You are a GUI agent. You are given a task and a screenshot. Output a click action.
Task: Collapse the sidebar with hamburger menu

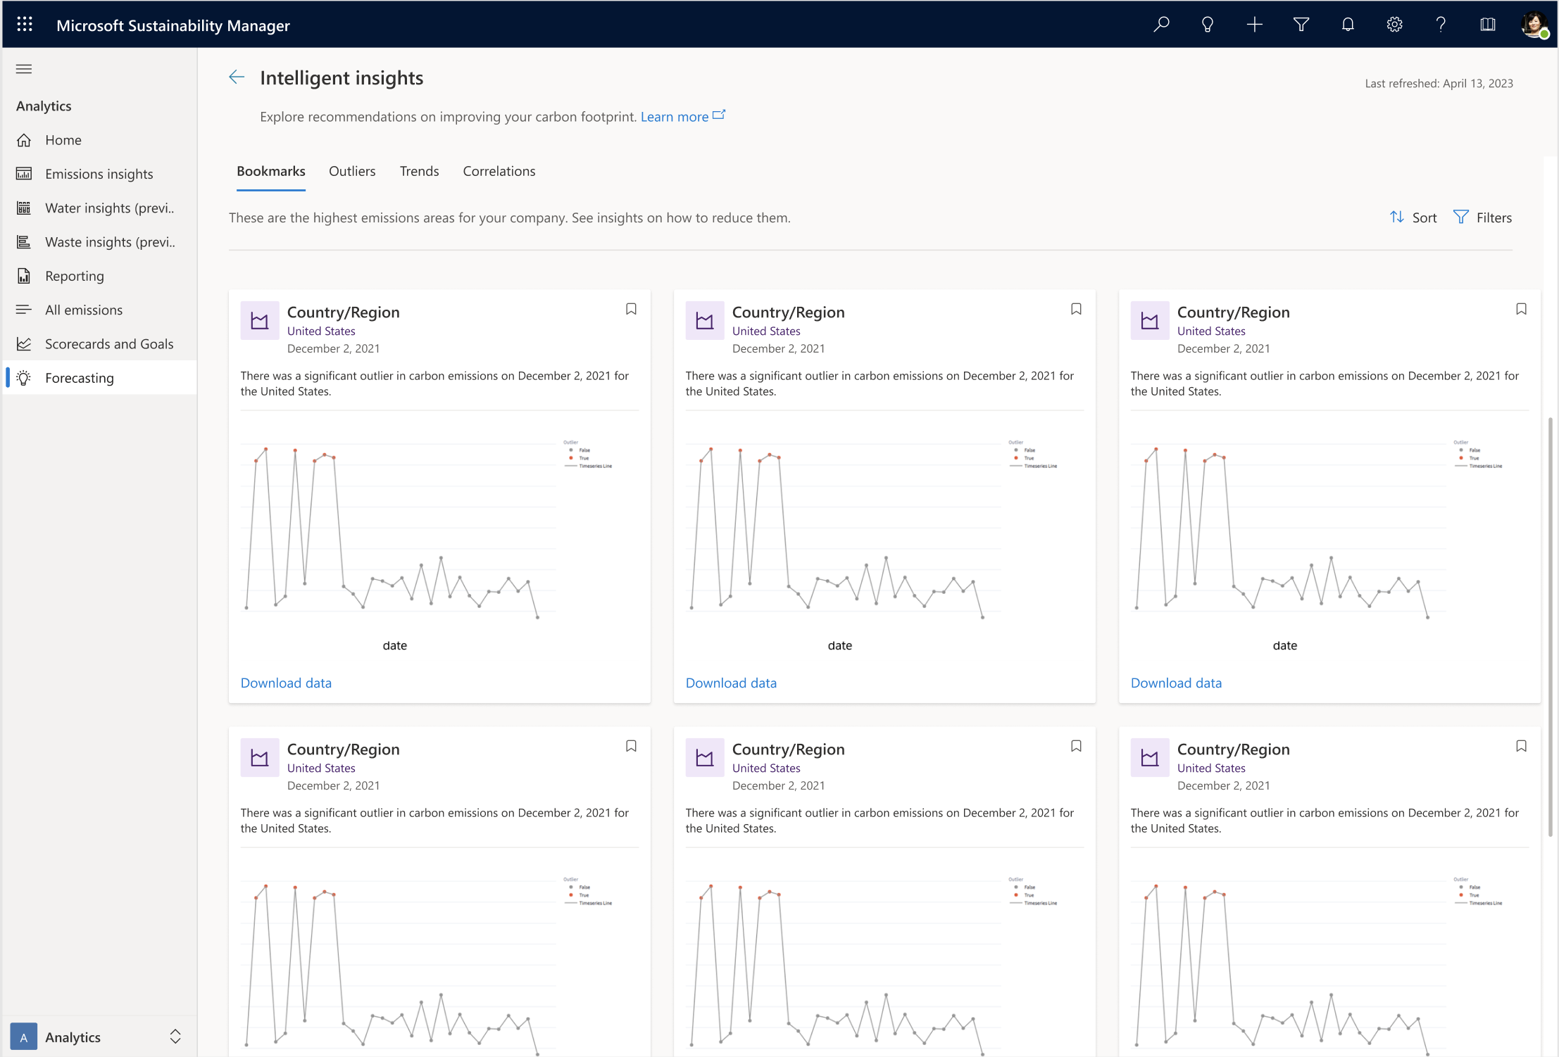pos(24,69)
